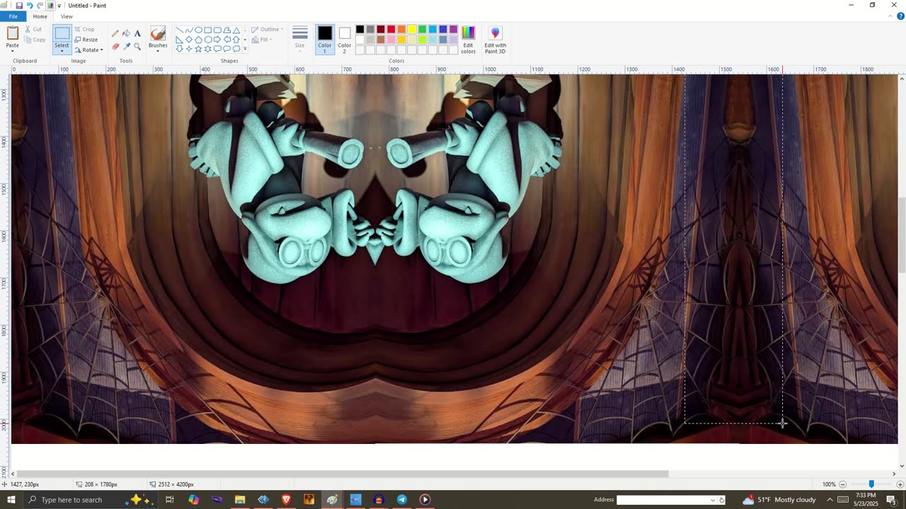The image size is (906, 509).
Task: Customize the Quick Access Toolbar dropdown
Action: click(x=59, y=6)
